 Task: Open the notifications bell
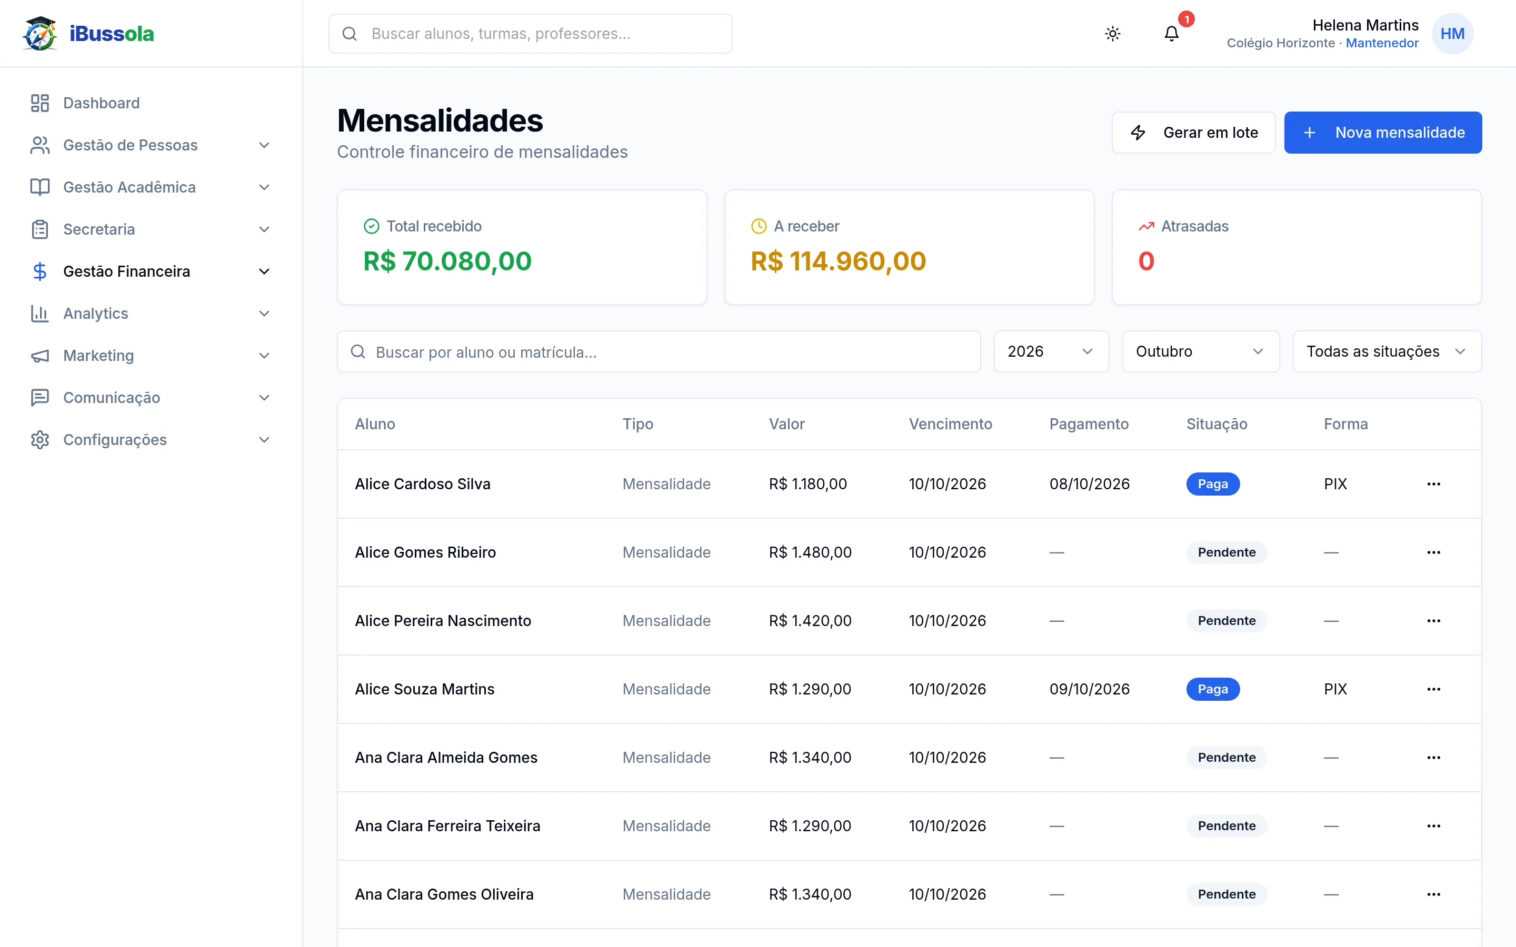(1171, 34)
